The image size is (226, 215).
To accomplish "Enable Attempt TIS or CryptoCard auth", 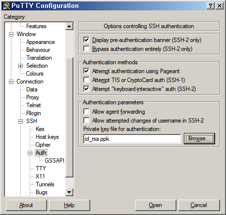I will 87,80.
